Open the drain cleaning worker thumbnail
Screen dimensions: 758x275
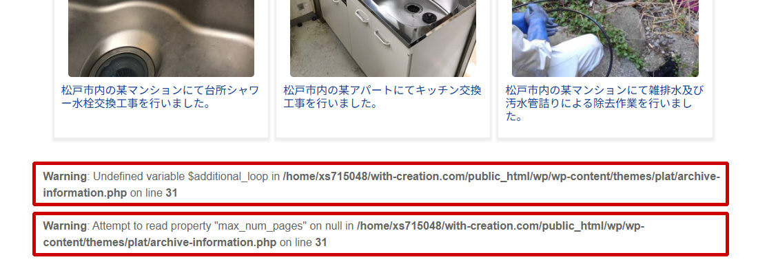coord(605,38)
